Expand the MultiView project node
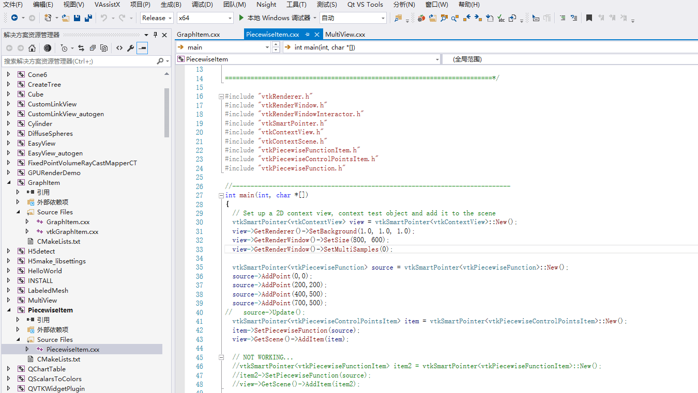Image resolution: width=698 pixels, height=393 pixels. 8,301
